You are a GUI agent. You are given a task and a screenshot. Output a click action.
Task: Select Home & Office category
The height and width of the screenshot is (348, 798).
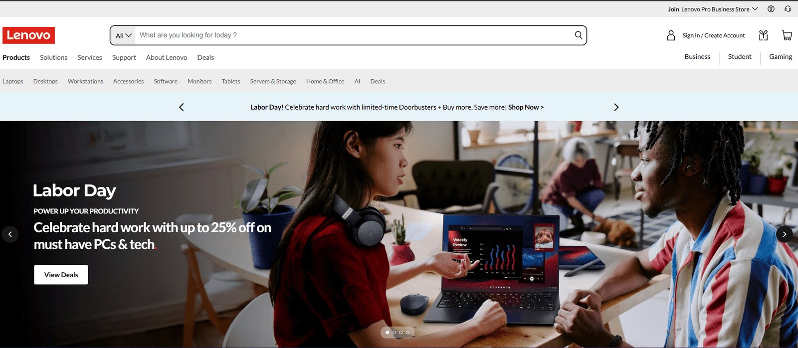(x=325, y=81)
